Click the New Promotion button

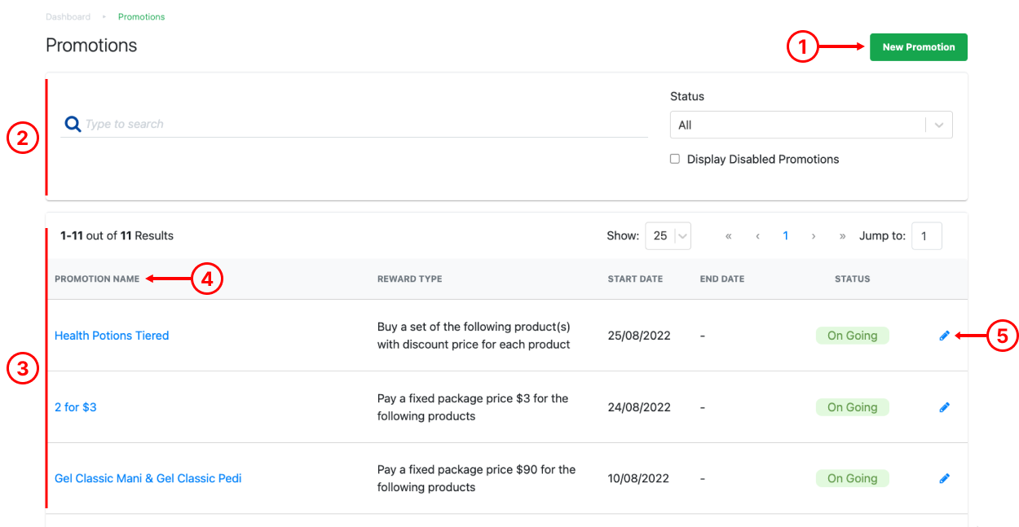tap(918, 47)
